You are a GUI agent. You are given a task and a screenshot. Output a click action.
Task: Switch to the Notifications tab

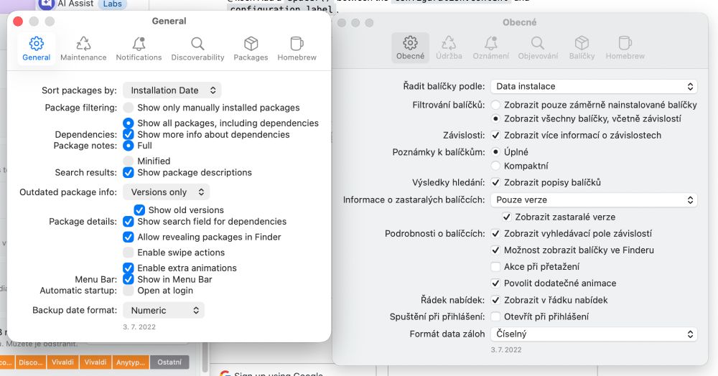click(139, 49)
